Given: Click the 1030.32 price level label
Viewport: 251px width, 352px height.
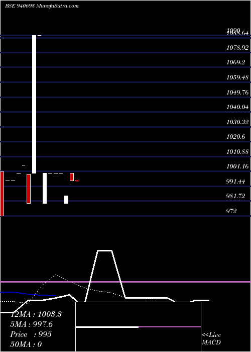Looking at the screenshot, I should click(x=237, y=122).
